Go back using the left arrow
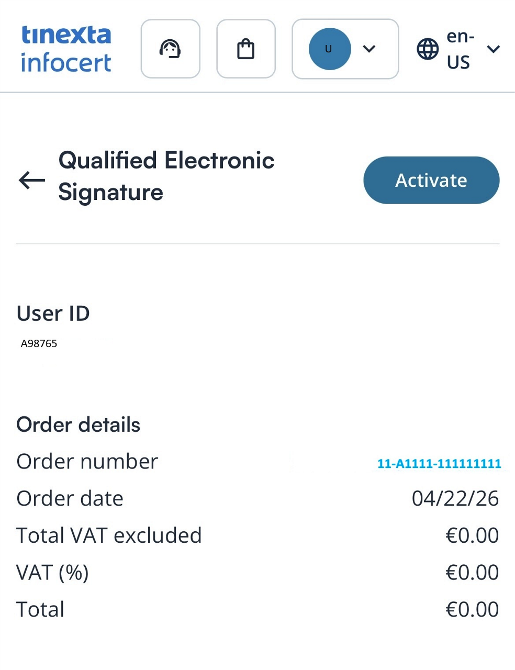Screen dimensions: 515x670 [32, 180]
